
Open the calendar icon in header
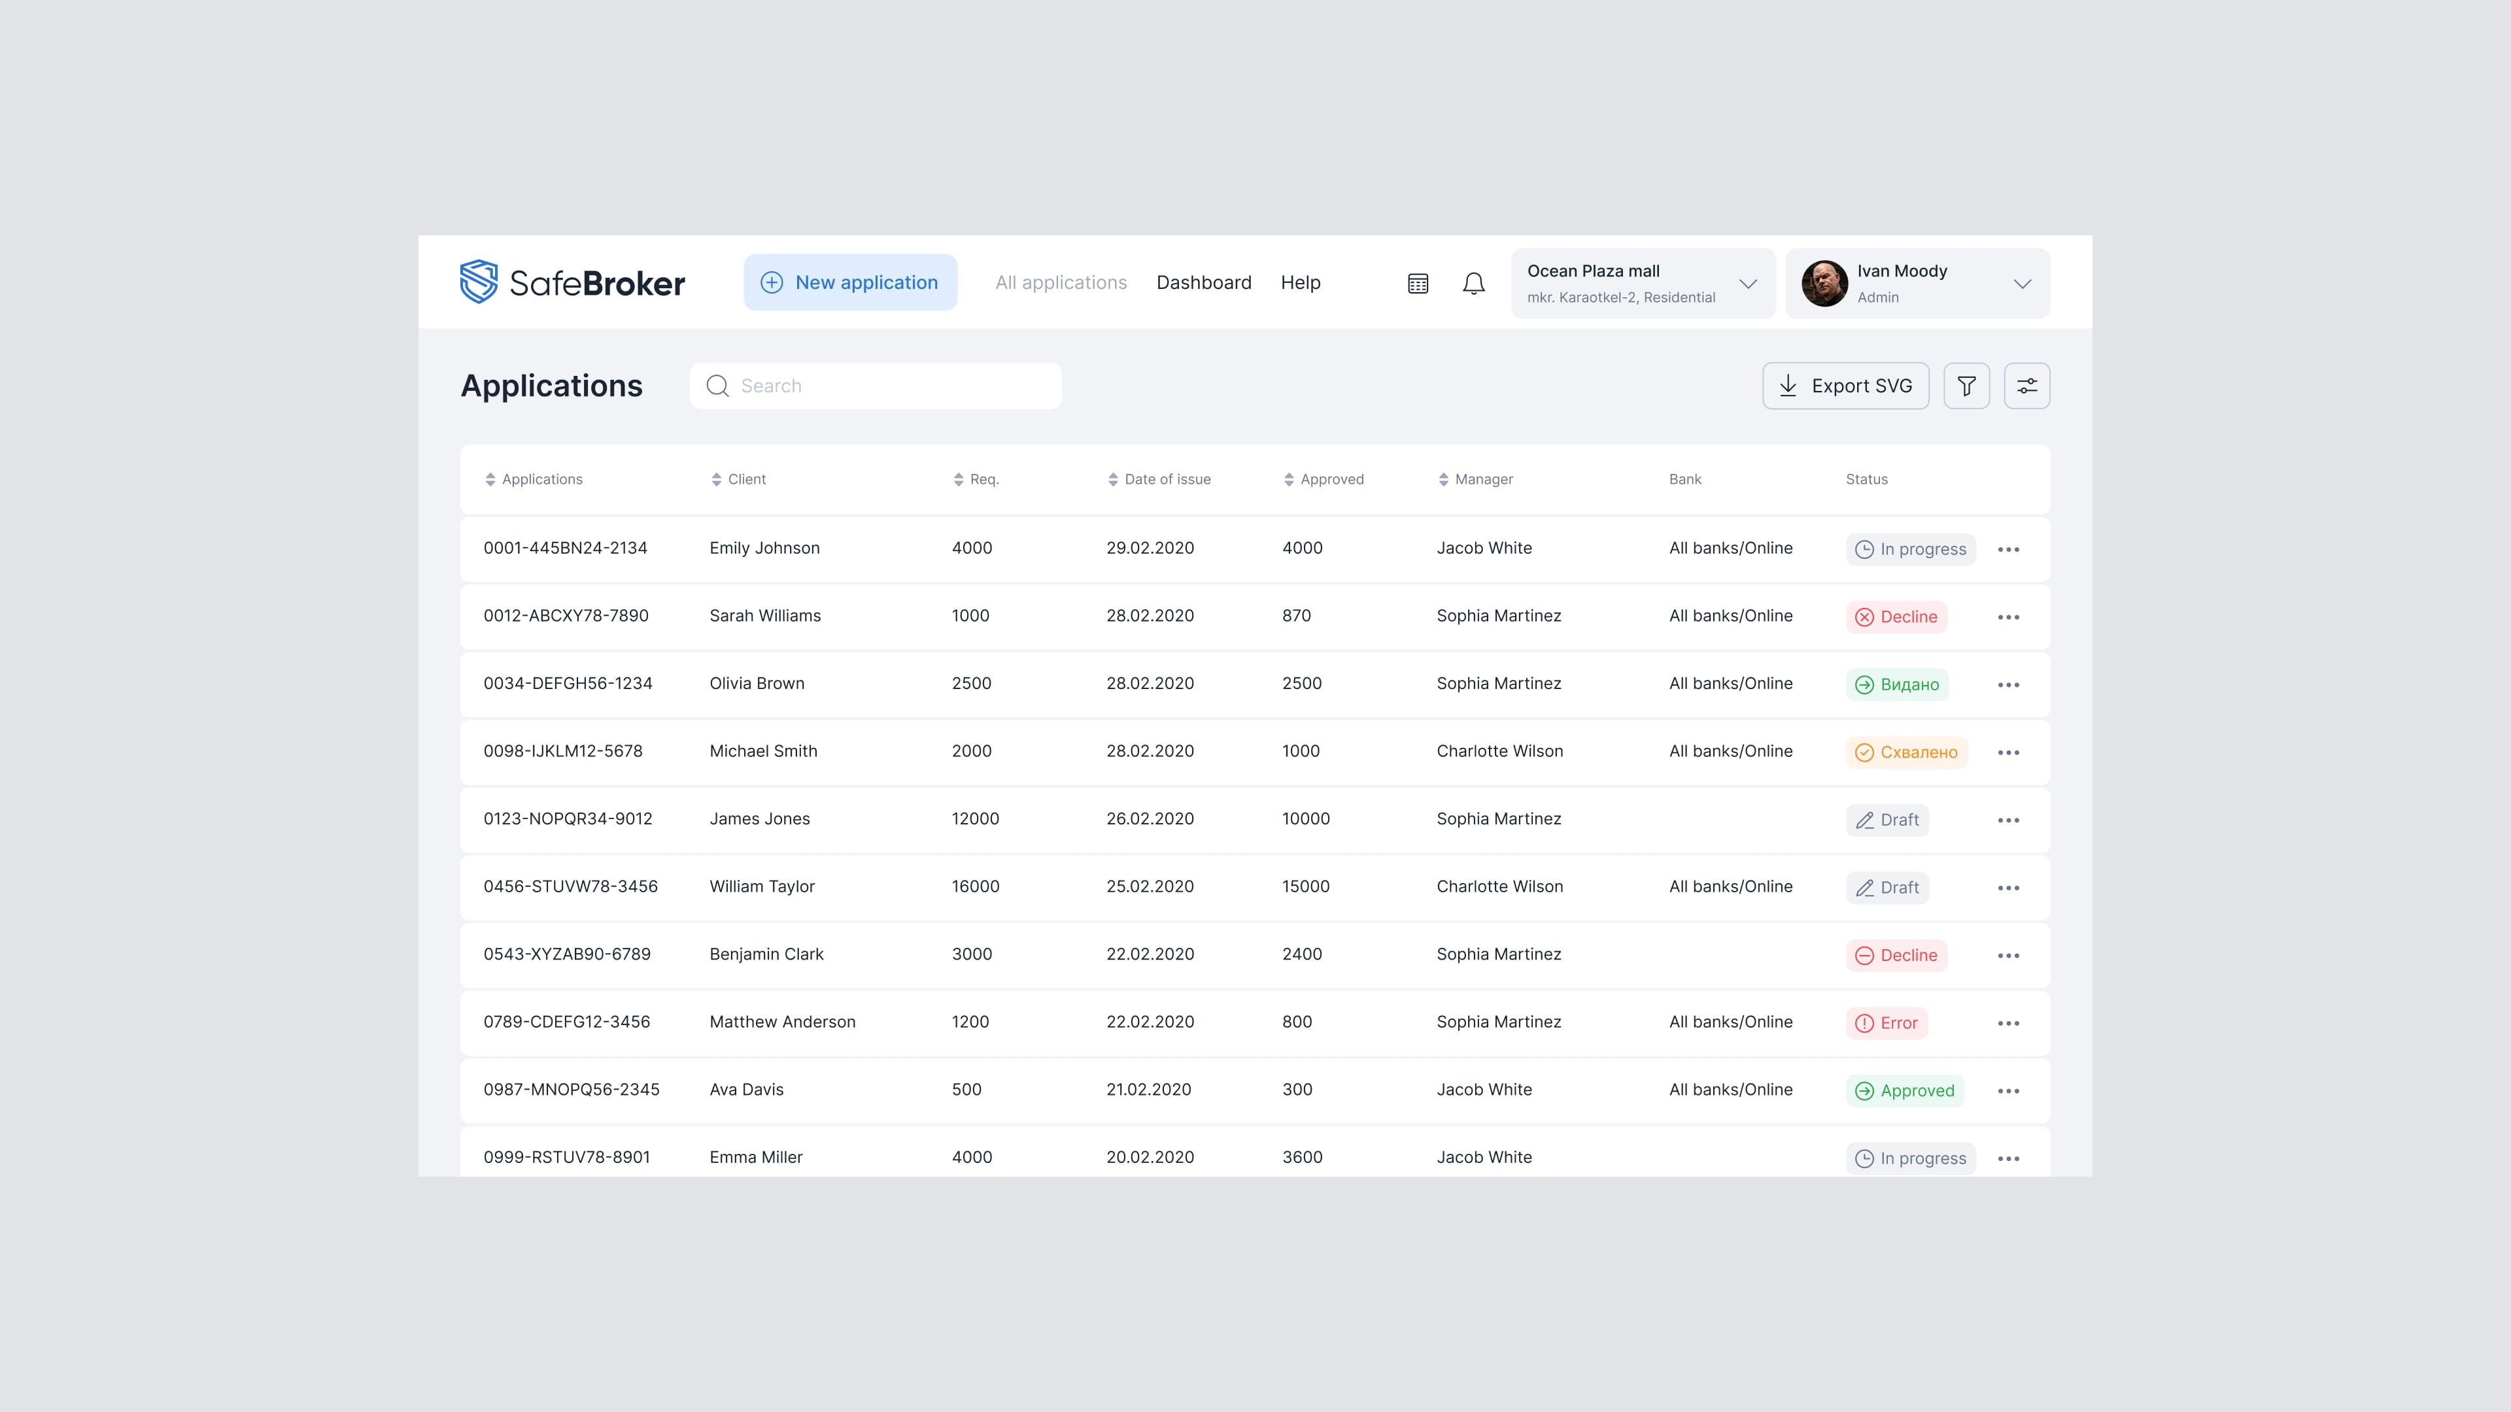1417,284
